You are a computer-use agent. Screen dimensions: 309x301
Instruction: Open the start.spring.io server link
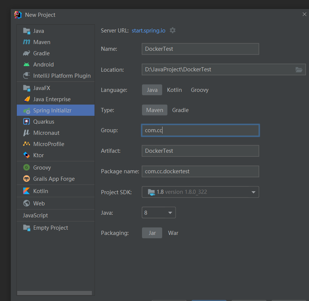coord(149,31)
